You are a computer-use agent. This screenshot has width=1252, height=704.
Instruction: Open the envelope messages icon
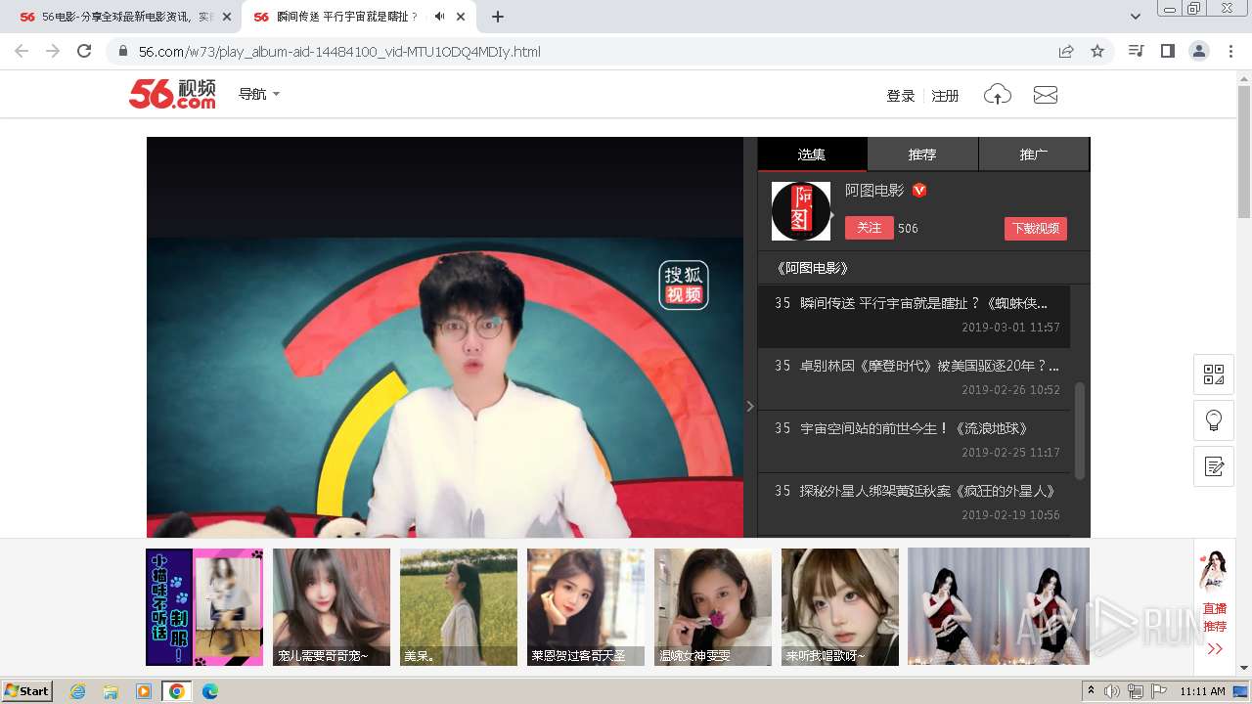[1046, 95]
